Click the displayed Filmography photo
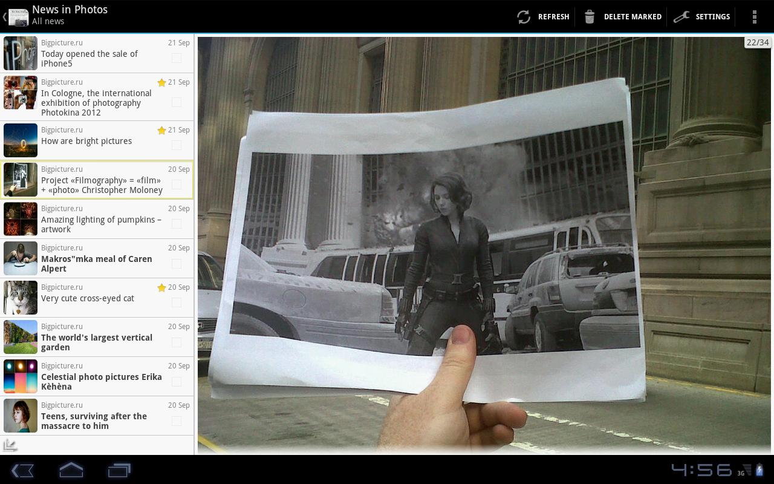This screenshot has width=774, height=484. [x=484, y=245]
